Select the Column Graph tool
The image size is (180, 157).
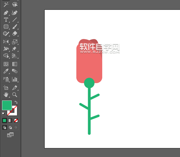(15, 79)
